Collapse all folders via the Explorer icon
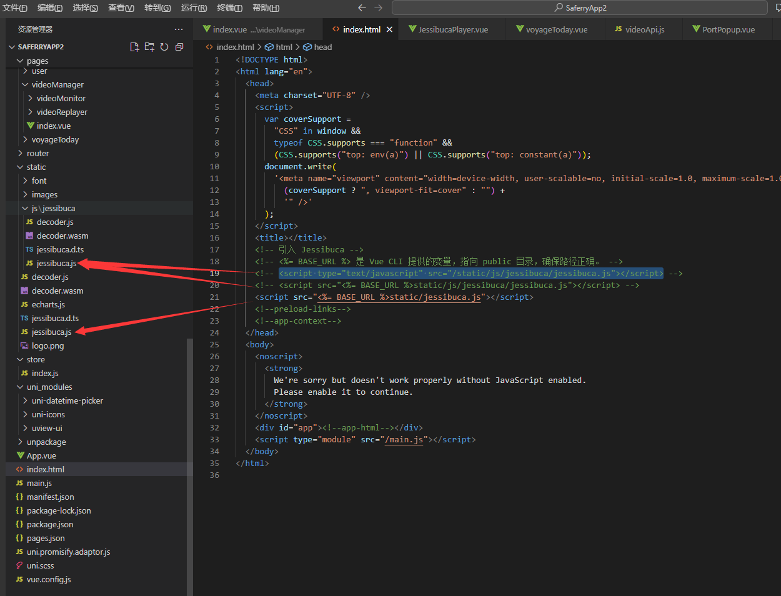 (179, 46)
